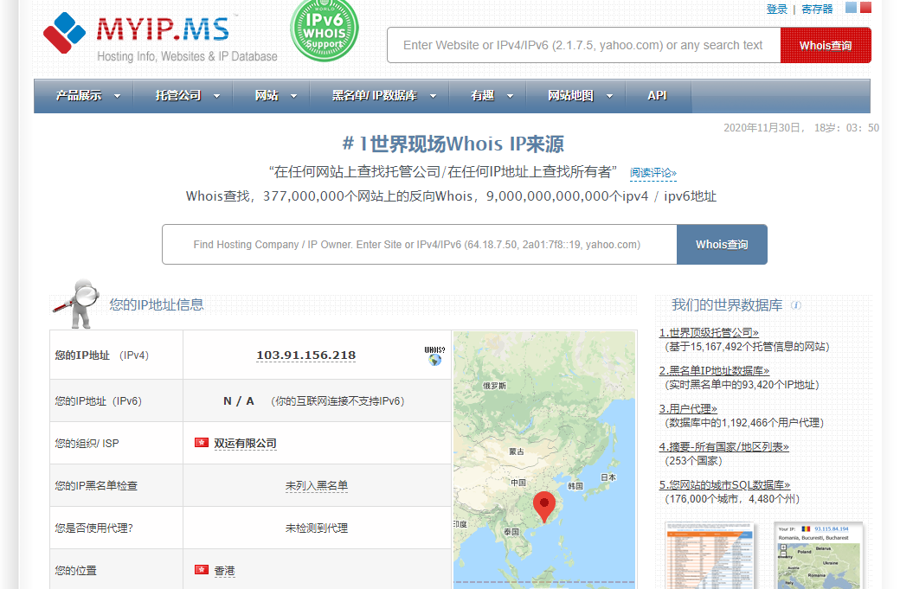Click the 登录 login link
900x589 pixels.
click(776, 10)
